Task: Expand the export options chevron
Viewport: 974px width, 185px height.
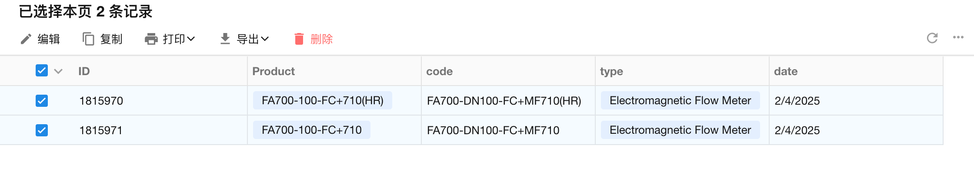Action: (265, 39)
